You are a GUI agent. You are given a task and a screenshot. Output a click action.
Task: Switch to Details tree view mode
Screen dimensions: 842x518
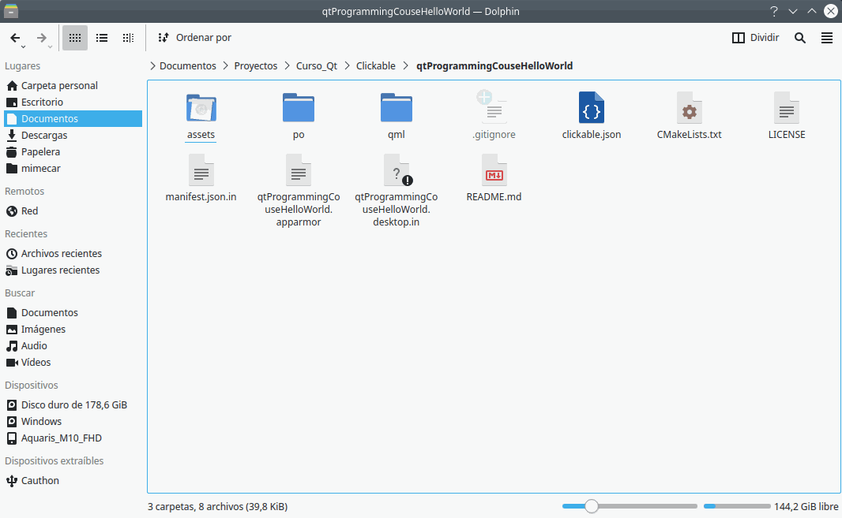(x=128, y=38)
